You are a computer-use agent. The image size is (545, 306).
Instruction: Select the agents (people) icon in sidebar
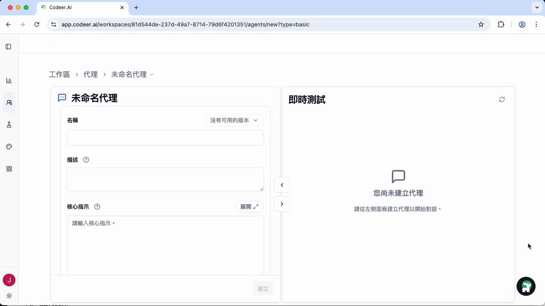pos(9,102)
